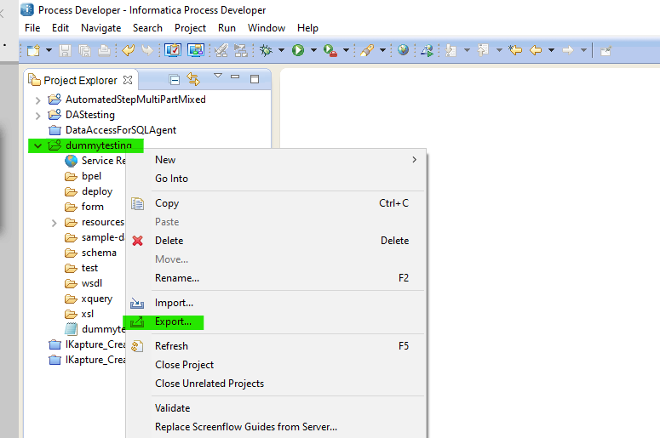The height and width of the screenshot is (438, 660).
Task: Choose Rename... from context menu
Action: [x=276, y=278]
